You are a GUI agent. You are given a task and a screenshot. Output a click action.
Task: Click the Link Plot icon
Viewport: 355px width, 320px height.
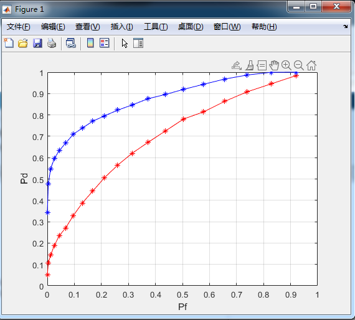pos(71,43)
